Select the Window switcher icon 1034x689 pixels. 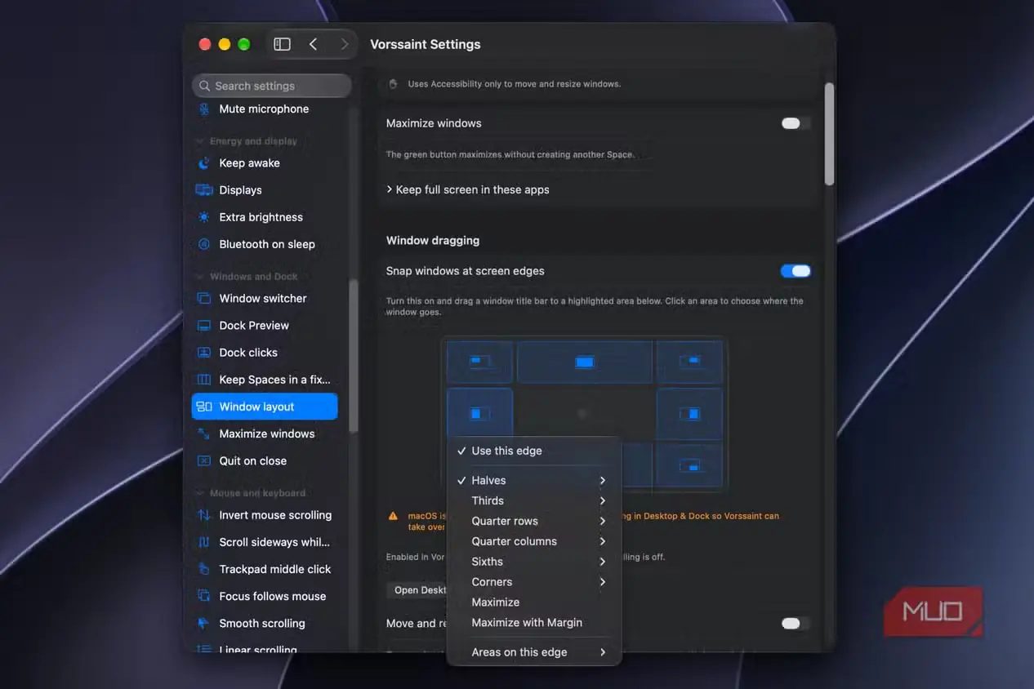pos(204,299)
